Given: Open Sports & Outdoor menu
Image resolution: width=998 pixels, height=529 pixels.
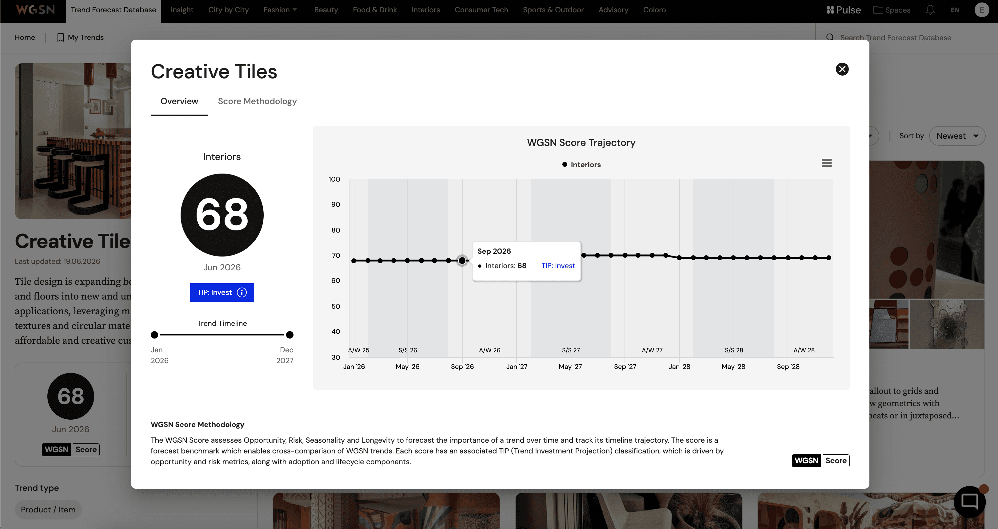Looking at the screenshot, I should coord(553,10).
